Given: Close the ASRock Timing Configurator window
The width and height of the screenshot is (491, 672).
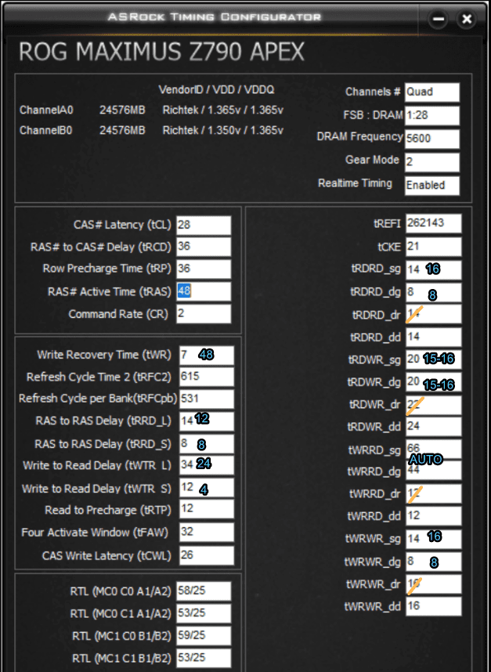Looking at the screenshot, I should coord(467,19).
